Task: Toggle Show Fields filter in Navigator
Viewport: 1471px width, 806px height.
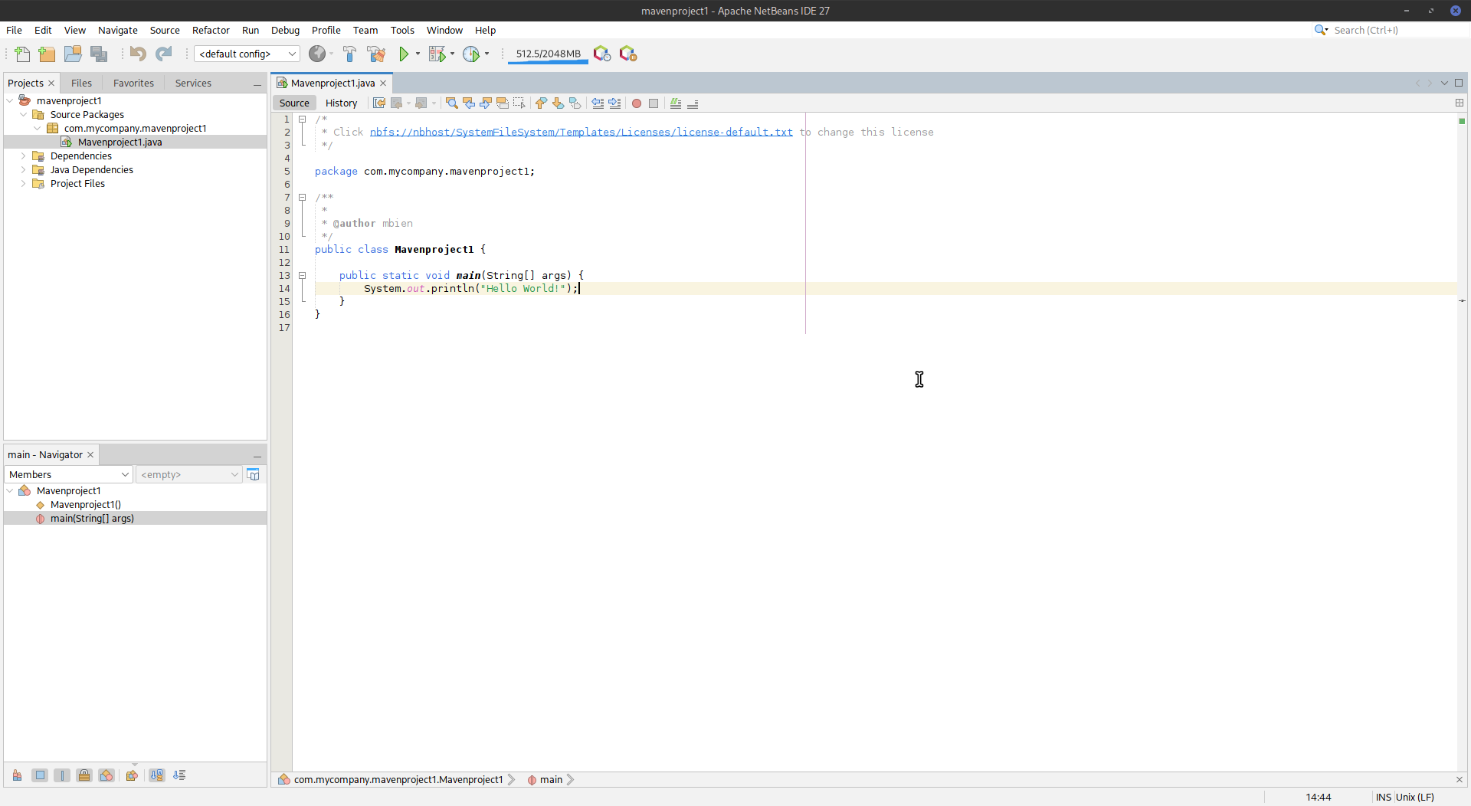Action: (x=41, y=775)
